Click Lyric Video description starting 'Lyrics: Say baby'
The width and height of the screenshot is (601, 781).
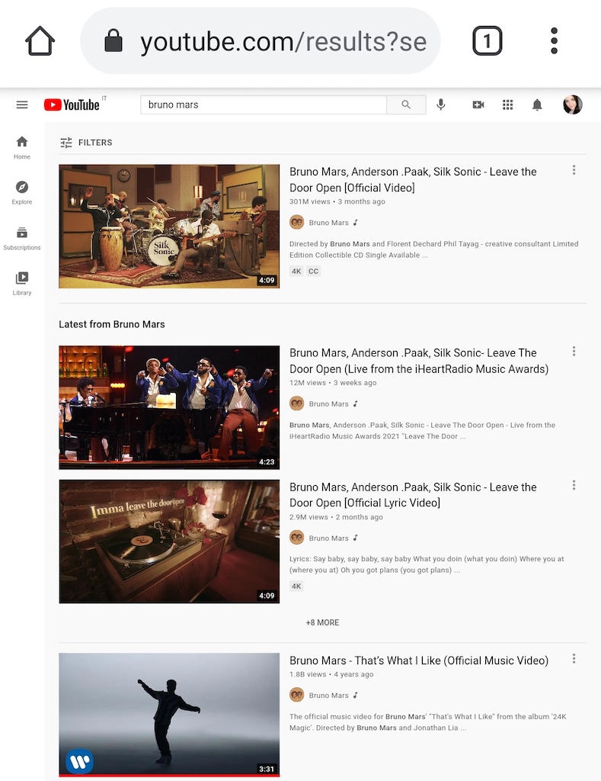pos(427,564)
